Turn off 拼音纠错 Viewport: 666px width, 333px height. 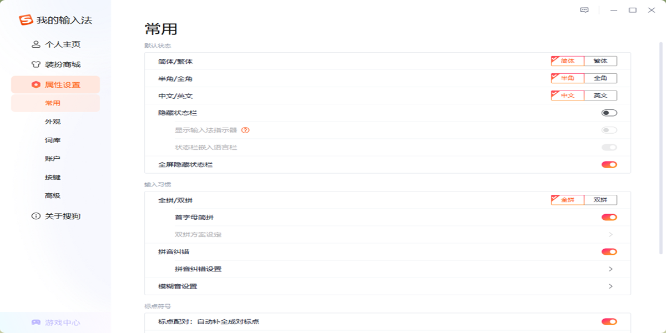pyautogui.click(x=609, y=252)
